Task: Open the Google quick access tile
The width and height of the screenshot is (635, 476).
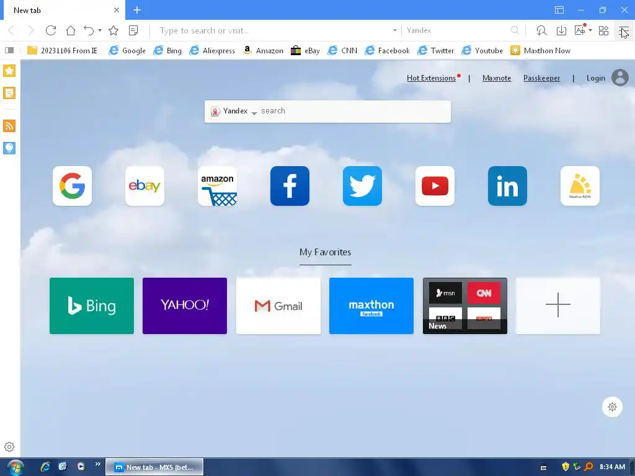Action: tap(72, 186)
